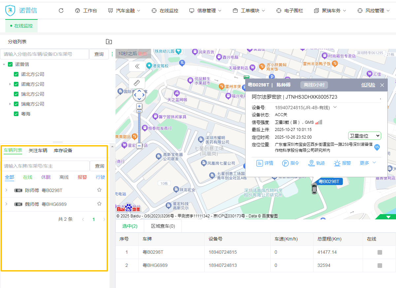Open 指令 command option in vehicle popup

coord(290,163)
